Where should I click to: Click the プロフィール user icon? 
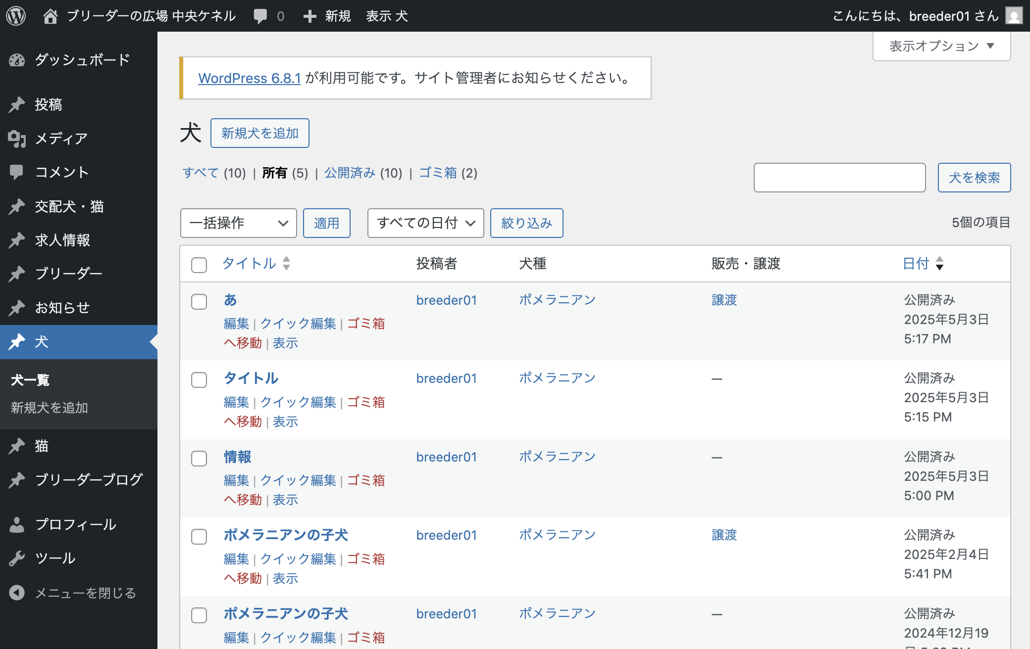tap(17, 524)
